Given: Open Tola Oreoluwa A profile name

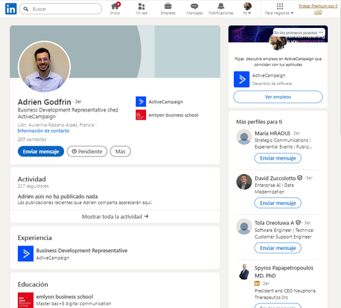Looking at the screenshot, I should click(274, 223).
